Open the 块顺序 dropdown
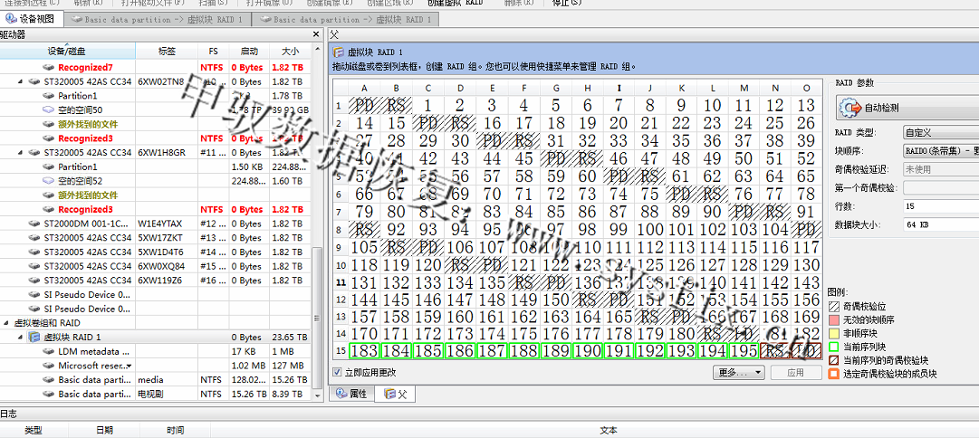 tap(941, 150)
